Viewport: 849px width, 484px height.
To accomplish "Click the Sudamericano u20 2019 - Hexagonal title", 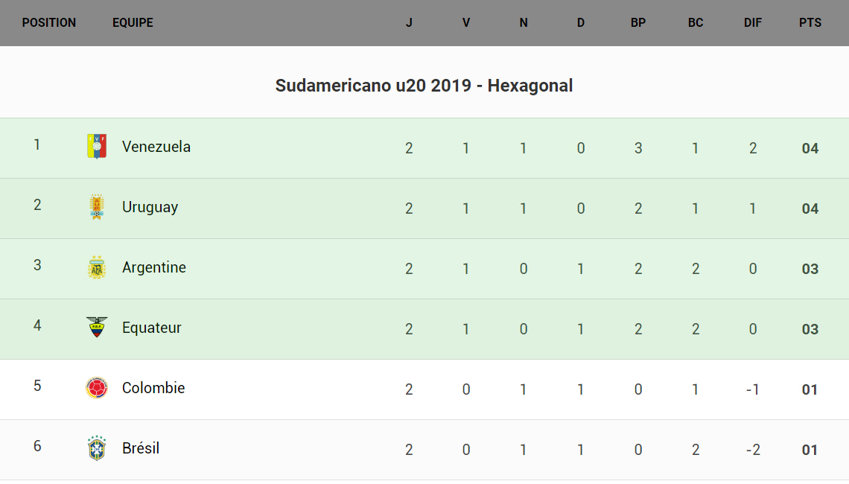I will (x=424, y=86).
